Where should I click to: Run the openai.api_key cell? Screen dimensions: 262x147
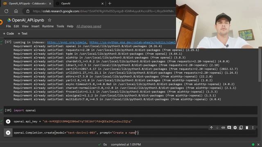(x=8, y=121)
